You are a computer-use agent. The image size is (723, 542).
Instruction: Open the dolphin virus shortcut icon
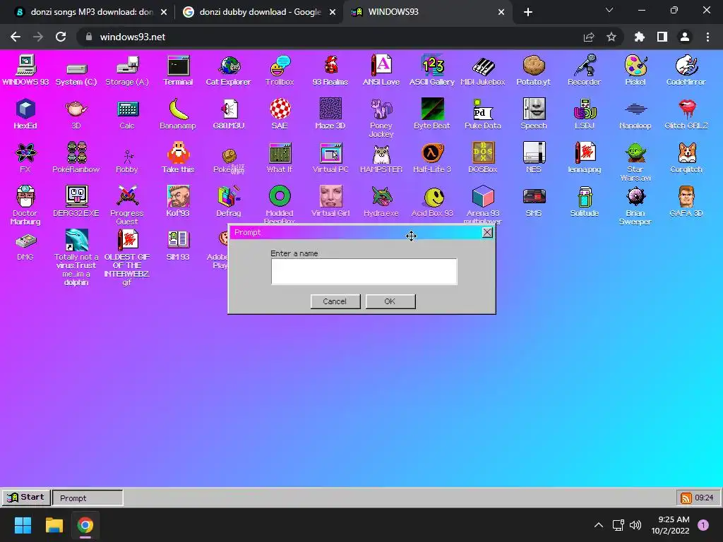pyautogui.click(x=76, y=258)
